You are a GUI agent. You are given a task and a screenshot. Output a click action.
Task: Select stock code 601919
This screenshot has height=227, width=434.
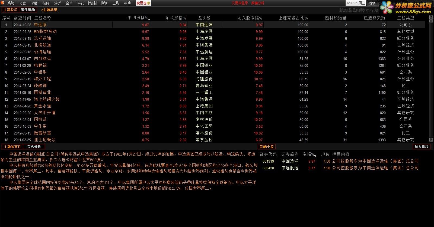[268, 161]
